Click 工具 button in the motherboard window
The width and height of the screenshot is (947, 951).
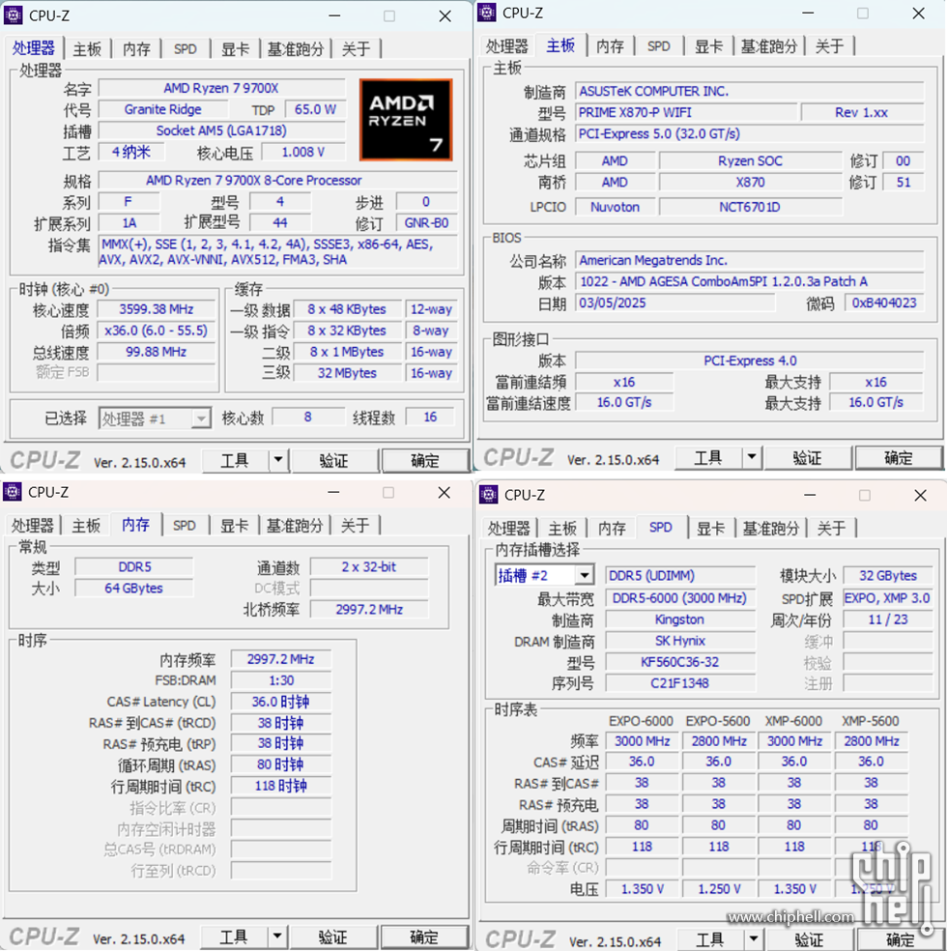[708, 457]
